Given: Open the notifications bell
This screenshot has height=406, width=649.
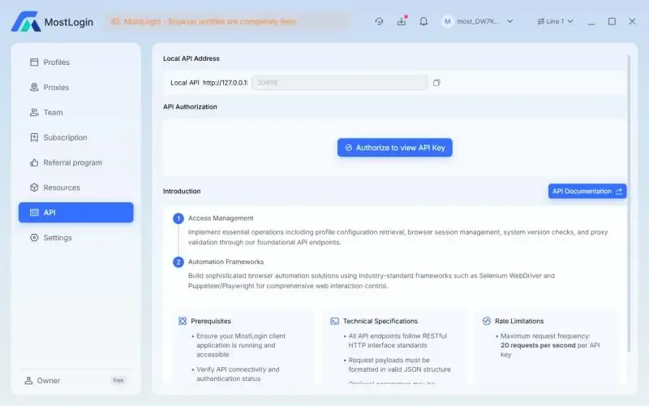Looking at the screenshot, I should click(423, 21).
